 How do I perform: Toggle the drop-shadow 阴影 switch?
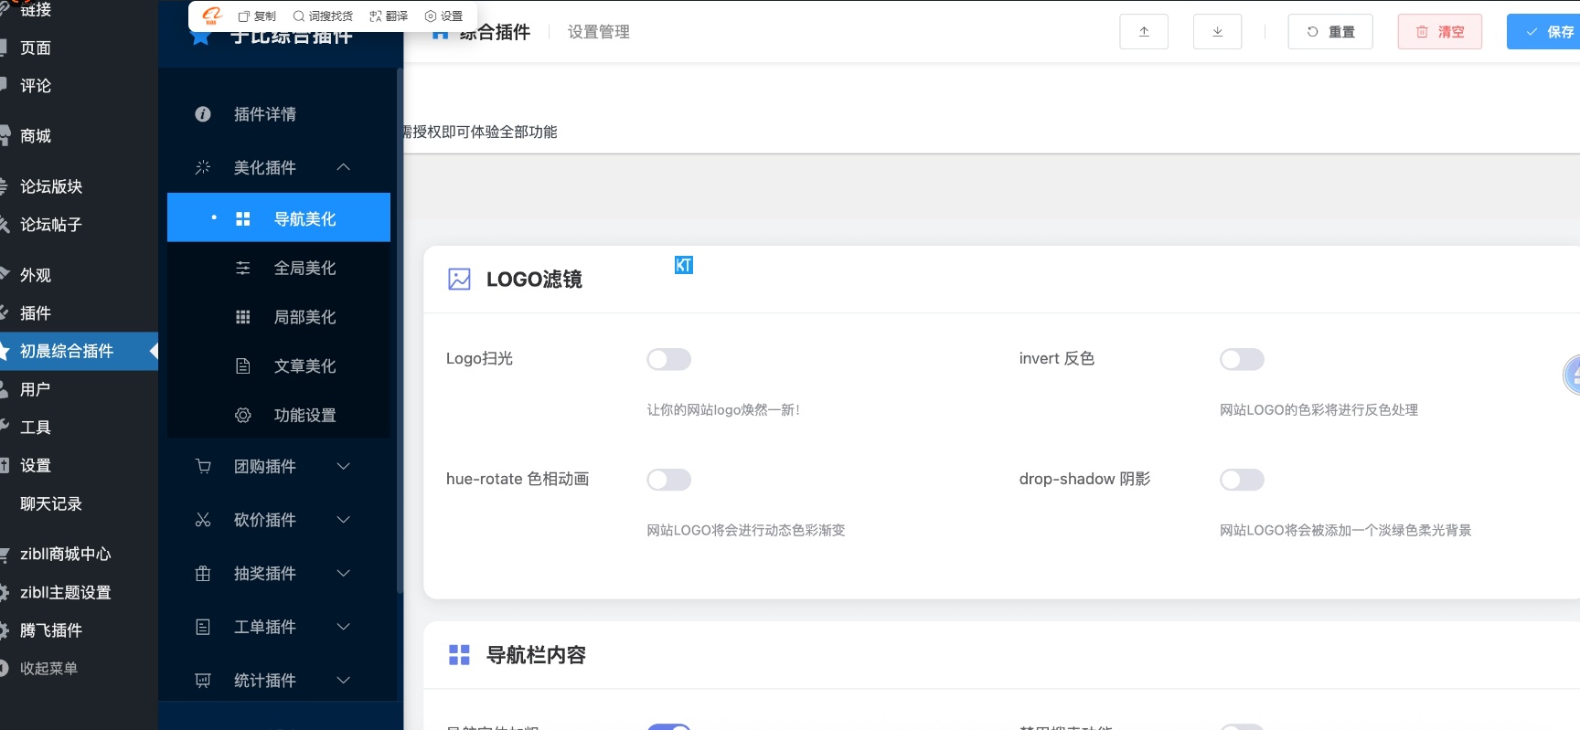1243,480
